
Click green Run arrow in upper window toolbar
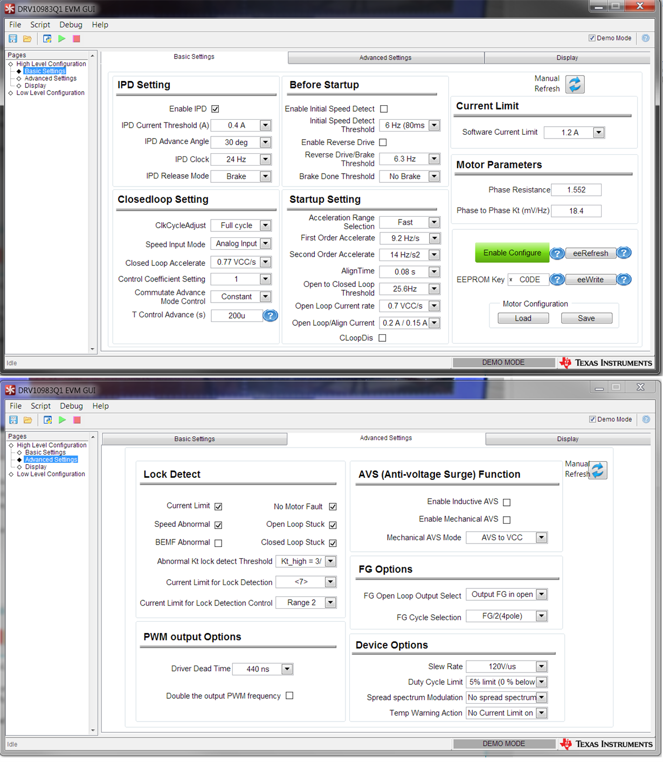coord(62,39)
